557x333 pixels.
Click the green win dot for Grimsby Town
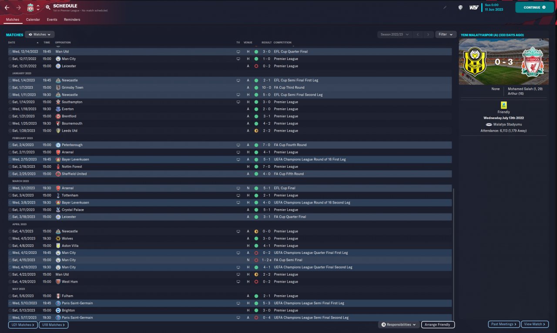pos(256,87)
